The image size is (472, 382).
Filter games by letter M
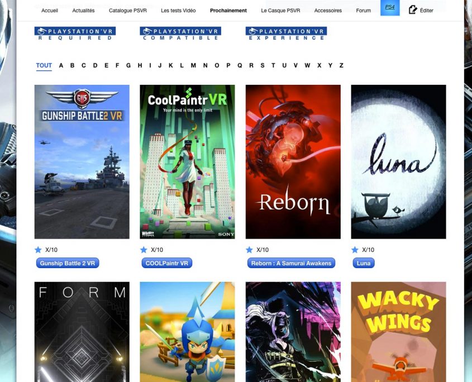coord(193,65)
